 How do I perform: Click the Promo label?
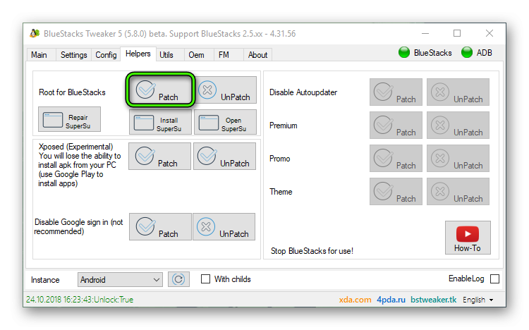[280, 159]
